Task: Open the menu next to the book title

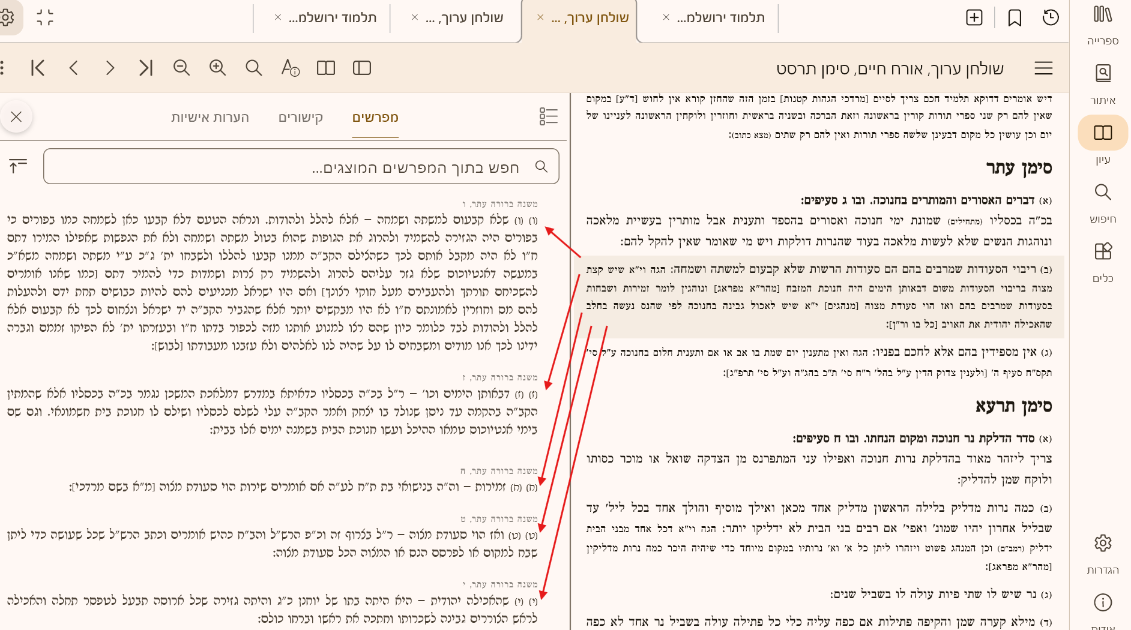Action: coord(1043,68)
